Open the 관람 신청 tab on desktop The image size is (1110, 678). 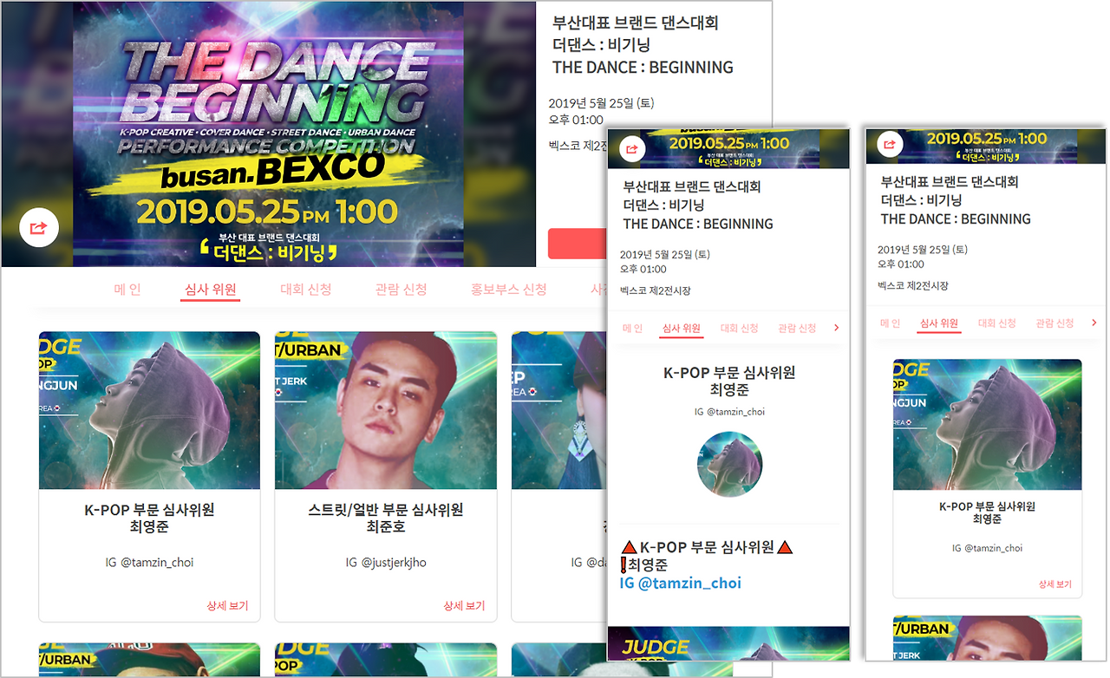(x=402, y=290)
